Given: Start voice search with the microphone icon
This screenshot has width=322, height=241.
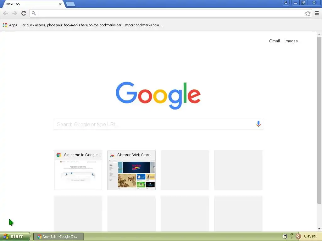Looking at the screenshot, I should click(258, 124).
